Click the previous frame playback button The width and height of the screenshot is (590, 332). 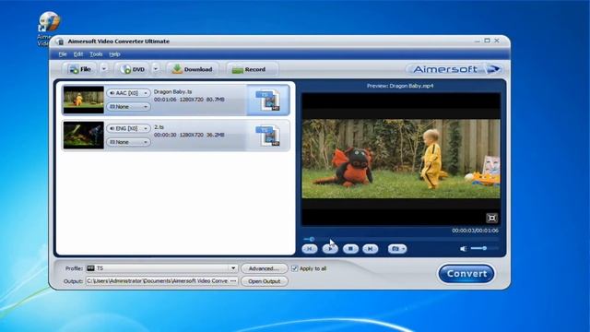[x=310, y=249]
